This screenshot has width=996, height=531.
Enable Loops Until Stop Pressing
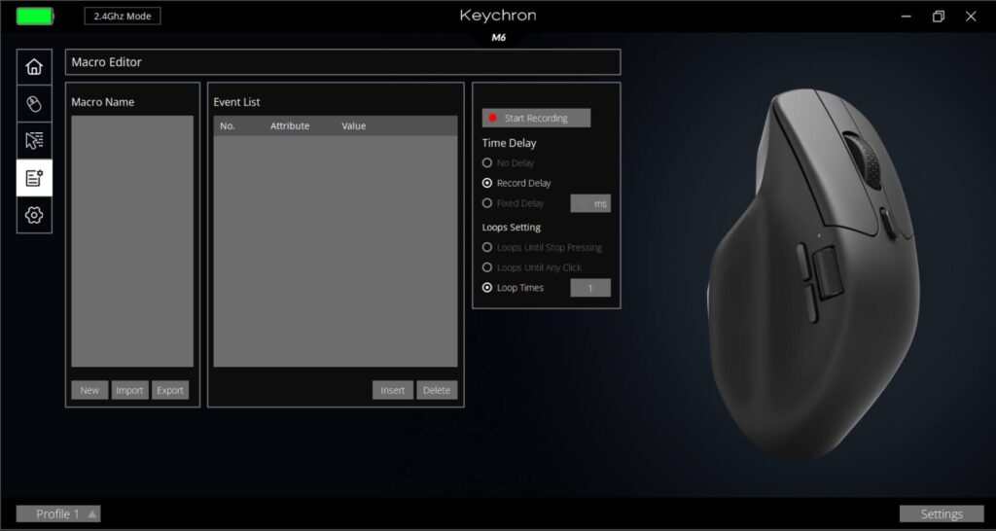coord(488,248)
